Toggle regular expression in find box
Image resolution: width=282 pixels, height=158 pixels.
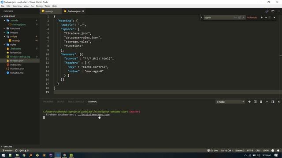(243, 18)
